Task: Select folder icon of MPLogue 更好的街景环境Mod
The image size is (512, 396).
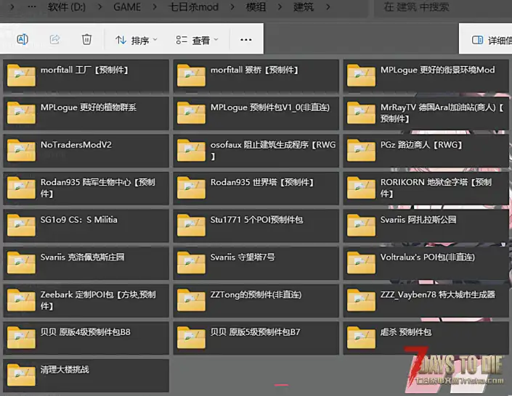Action: (361, 75)
